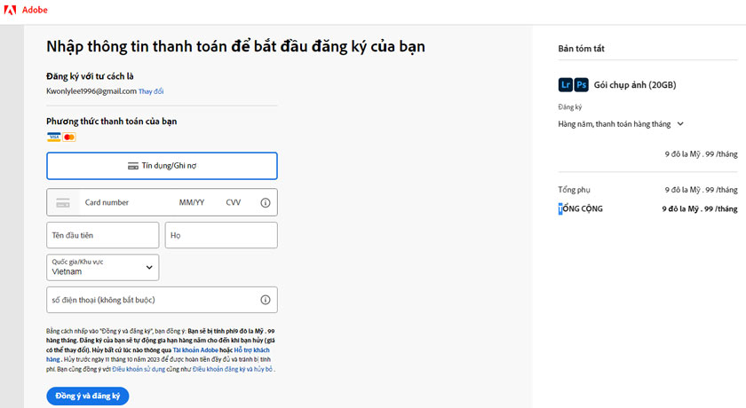Select the Tín dụng/Ghi nợ payment method
746x408 pixels.
click(162, 166)
